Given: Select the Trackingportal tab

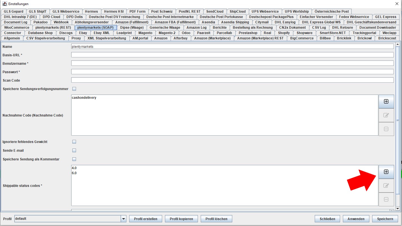Looking at the screenshot, I should (364, 33).
